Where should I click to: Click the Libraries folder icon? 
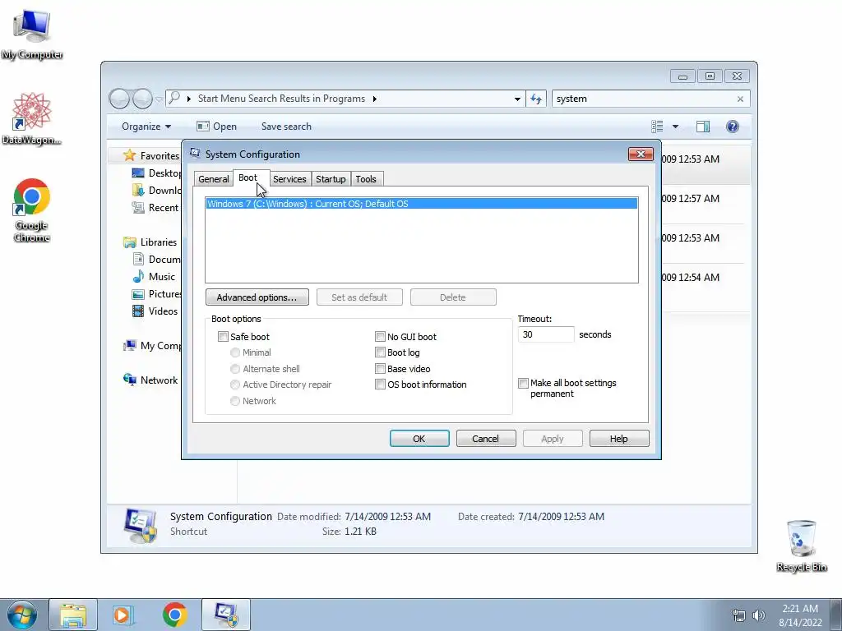tap(129, 242)
